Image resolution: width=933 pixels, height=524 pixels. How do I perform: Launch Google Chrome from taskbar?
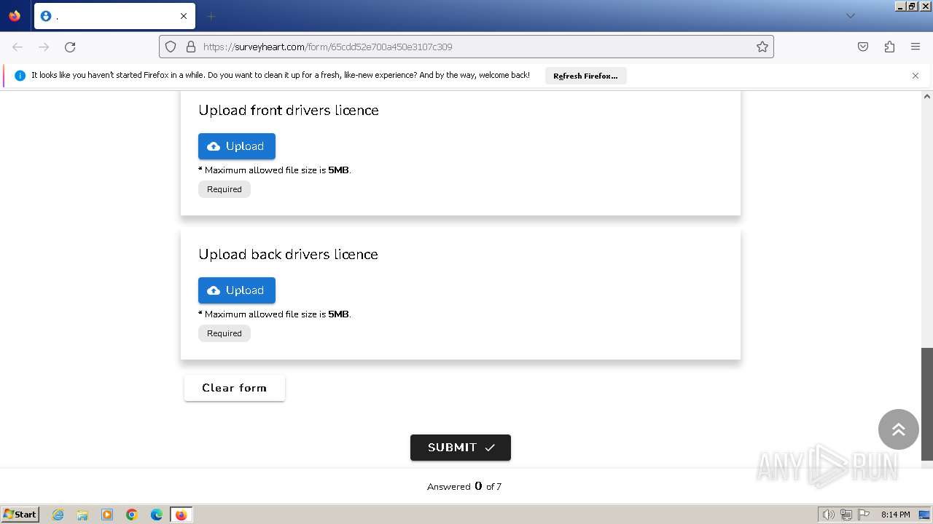(x=132, y=515)
